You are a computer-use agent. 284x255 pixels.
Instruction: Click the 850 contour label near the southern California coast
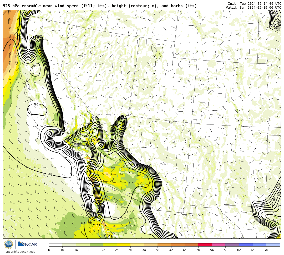(x=80, y=173)
